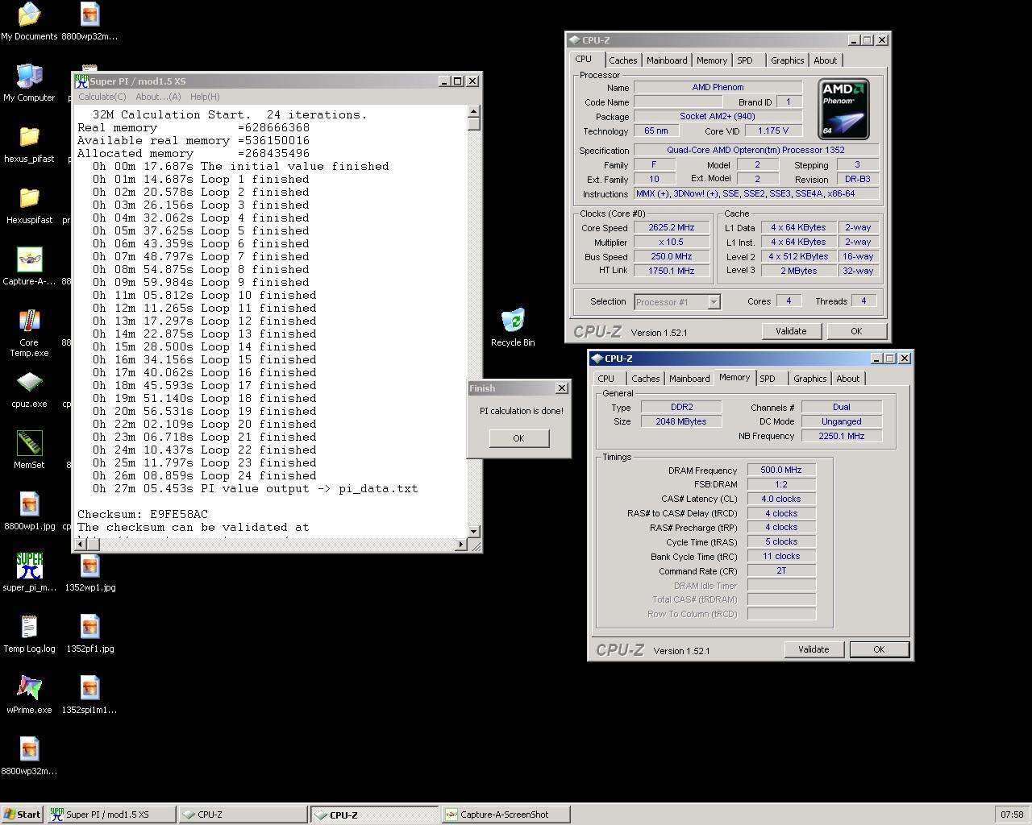Screen dimensions: 1032x825
Task: Switch to CPU tab in CPU-Z Memory window
Action: point(606,379)
